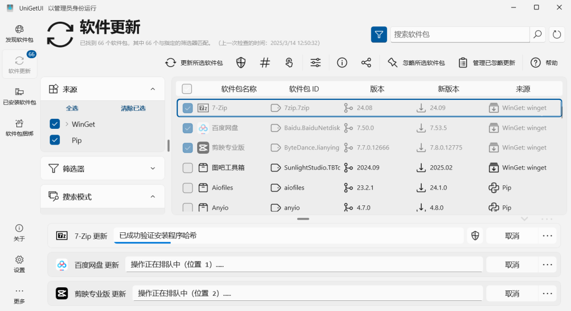Image resolution: width=571 pixels, height=311 pixels.
Task: Click the 7-Zip 更新 progress bar
Action: tap(289, 235)
